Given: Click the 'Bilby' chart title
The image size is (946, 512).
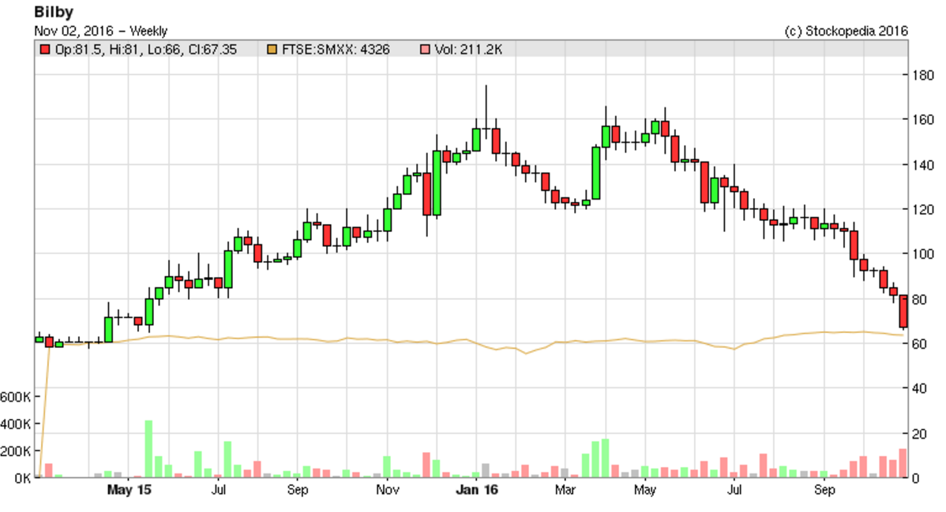Looking at the screenshot, I should (x=54, y=12).
